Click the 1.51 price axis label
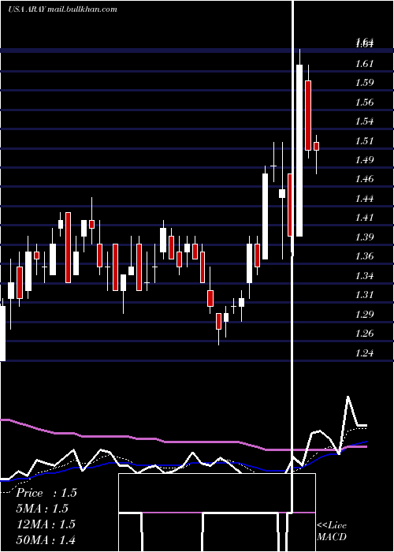 point(364,141)
